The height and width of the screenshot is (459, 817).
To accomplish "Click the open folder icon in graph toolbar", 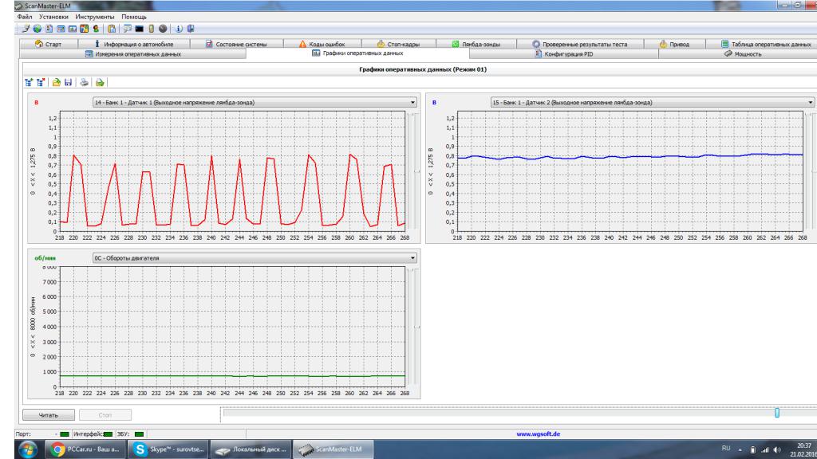I will [57, 82].
